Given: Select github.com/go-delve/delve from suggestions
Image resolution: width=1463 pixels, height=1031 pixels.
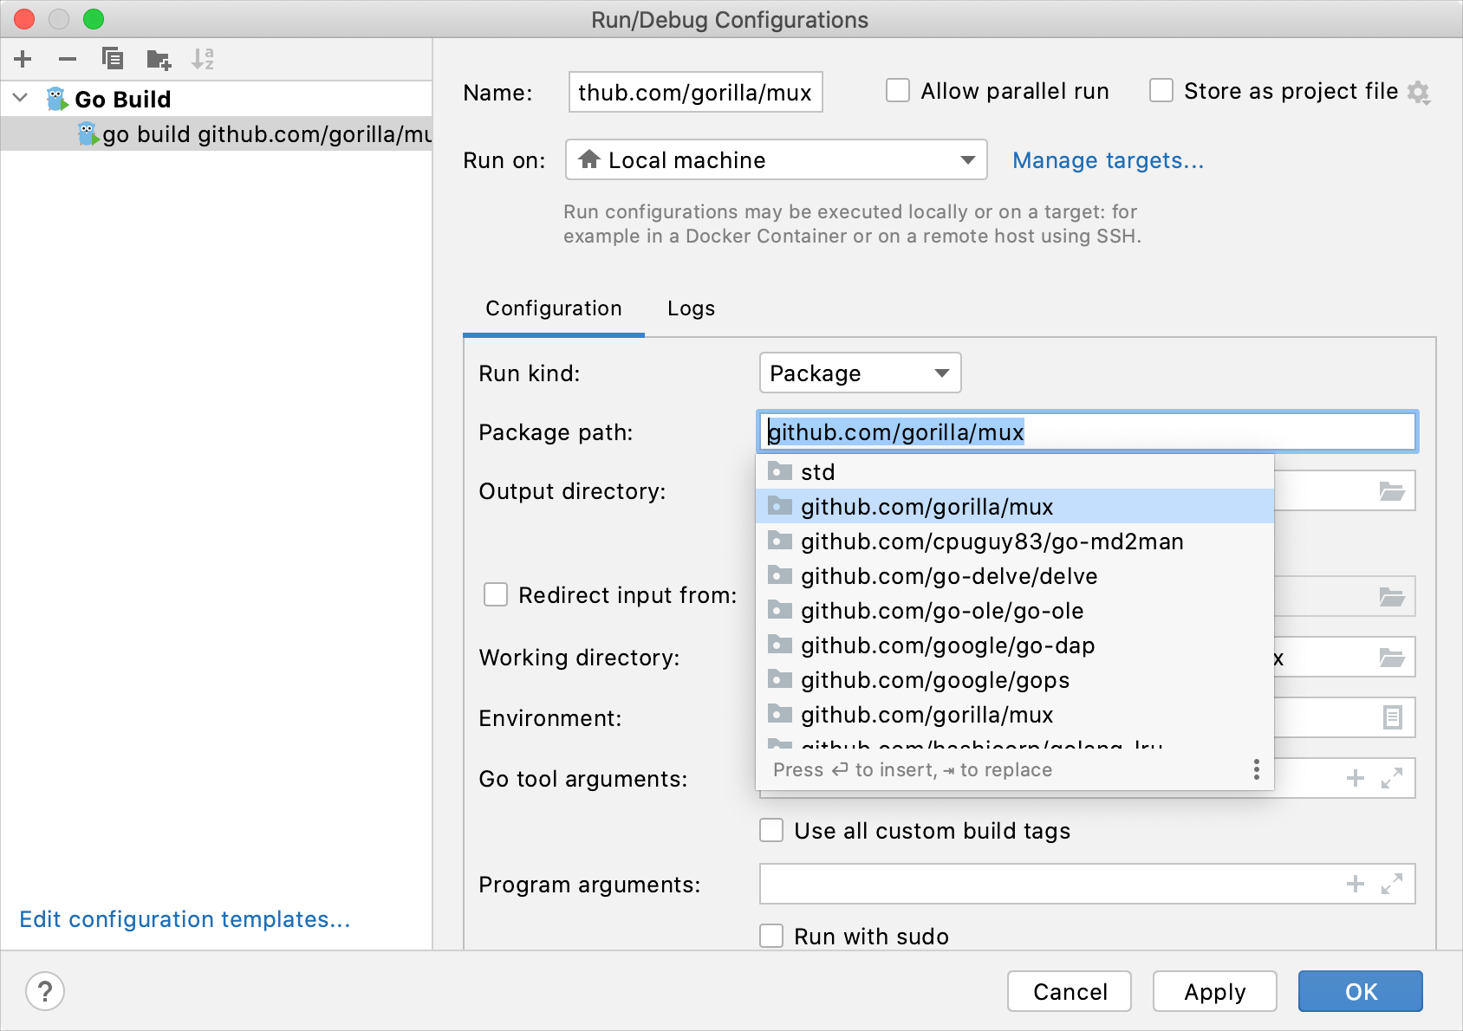Looking at the screenshot, I should click(x=950, y=575).
